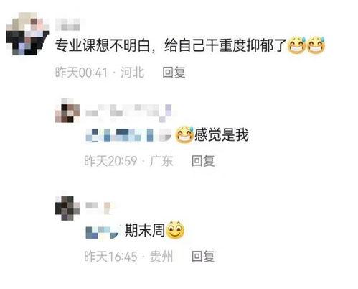The height and width of the screenshot is (289, 358).
Task: Reply to the 贵州 comment
Action: [x=203, y=257]
